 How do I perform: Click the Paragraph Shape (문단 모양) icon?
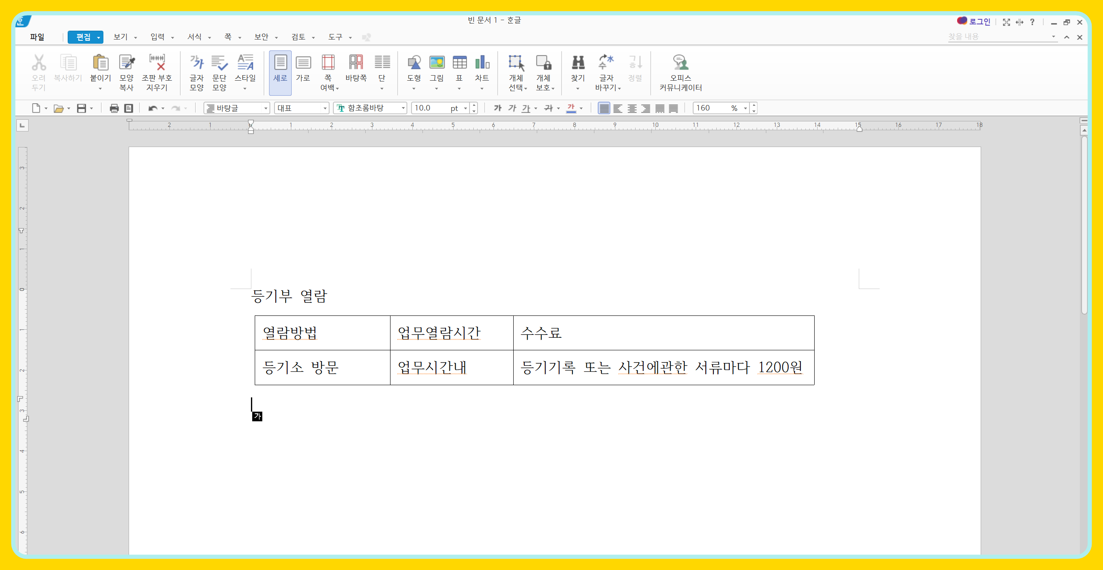pyautogui.click(x=219, y=63)
